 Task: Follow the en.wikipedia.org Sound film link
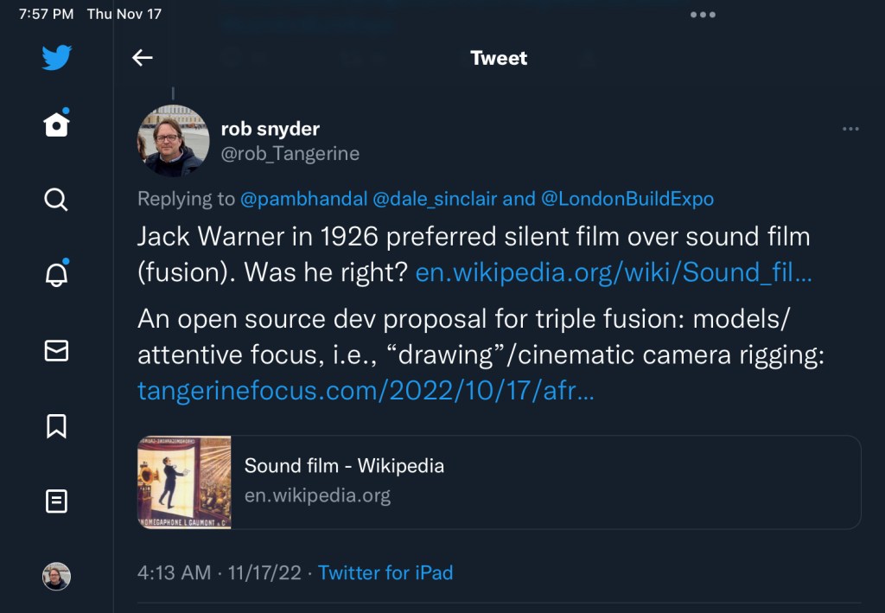613,273
